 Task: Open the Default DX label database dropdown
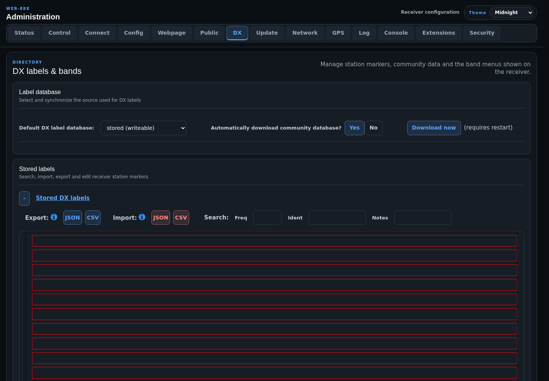[143, 128]
